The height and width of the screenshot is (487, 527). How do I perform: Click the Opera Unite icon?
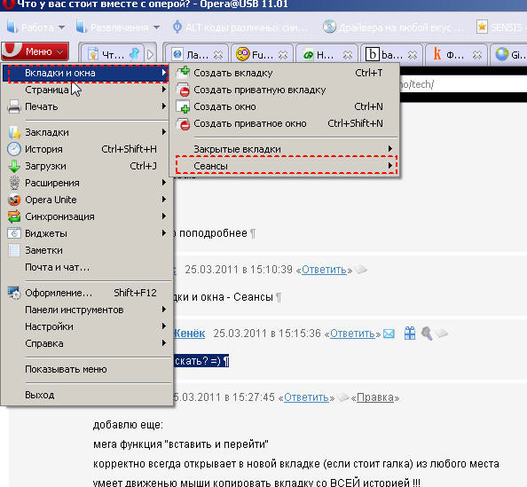pyautogui.click(x=14, y=200)
